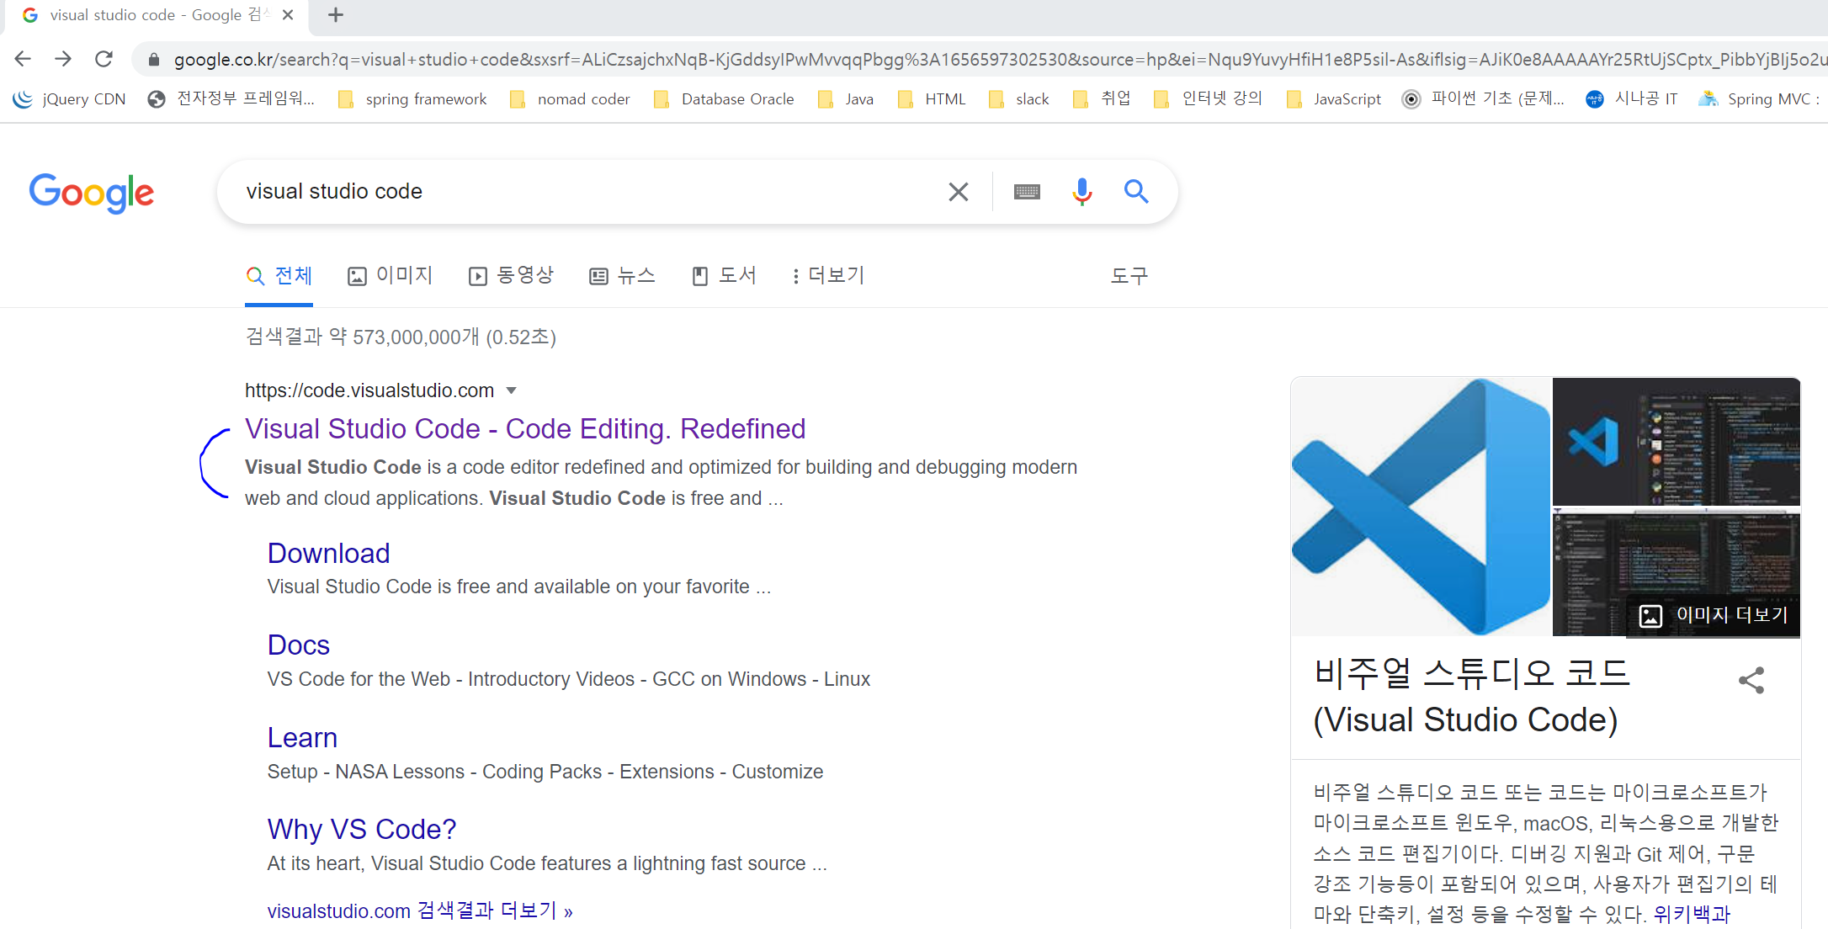Click the blue search magnifier button
This screenshot has height=929, width=1828.
[x=1136, y=192]
